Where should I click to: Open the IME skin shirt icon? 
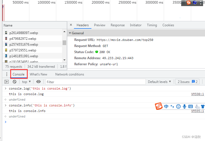203,106
